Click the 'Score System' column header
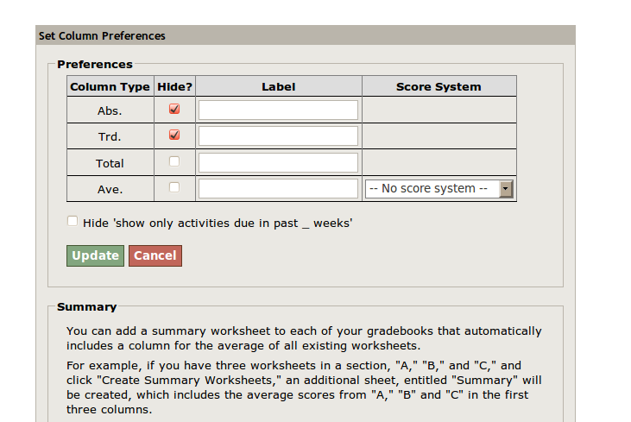The height and width of the screenshot is (422, 631). click(x=439, y=86)
